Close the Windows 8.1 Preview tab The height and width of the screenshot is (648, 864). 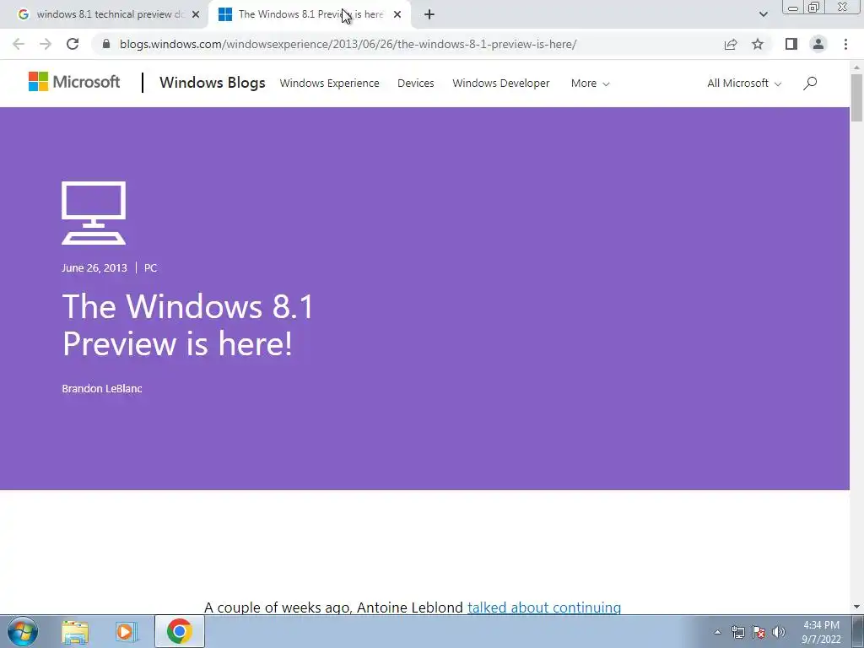[x=397, y=15]
